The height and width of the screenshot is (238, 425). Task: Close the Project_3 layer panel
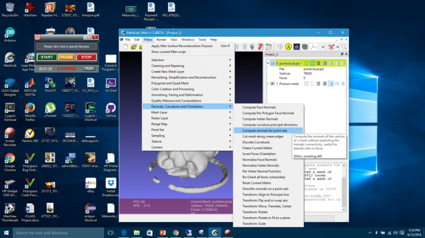click(346, 54)
